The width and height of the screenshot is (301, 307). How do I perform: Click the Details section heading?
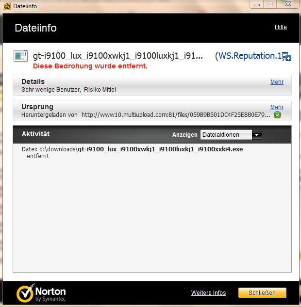point(33,81)
